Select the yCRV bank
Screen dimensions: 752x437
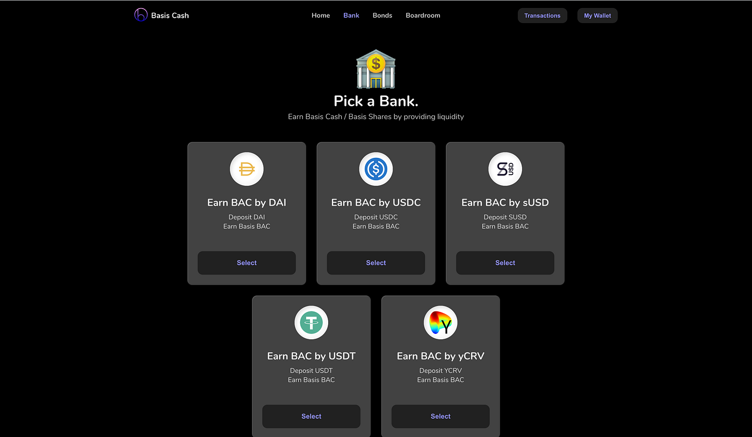440,417
